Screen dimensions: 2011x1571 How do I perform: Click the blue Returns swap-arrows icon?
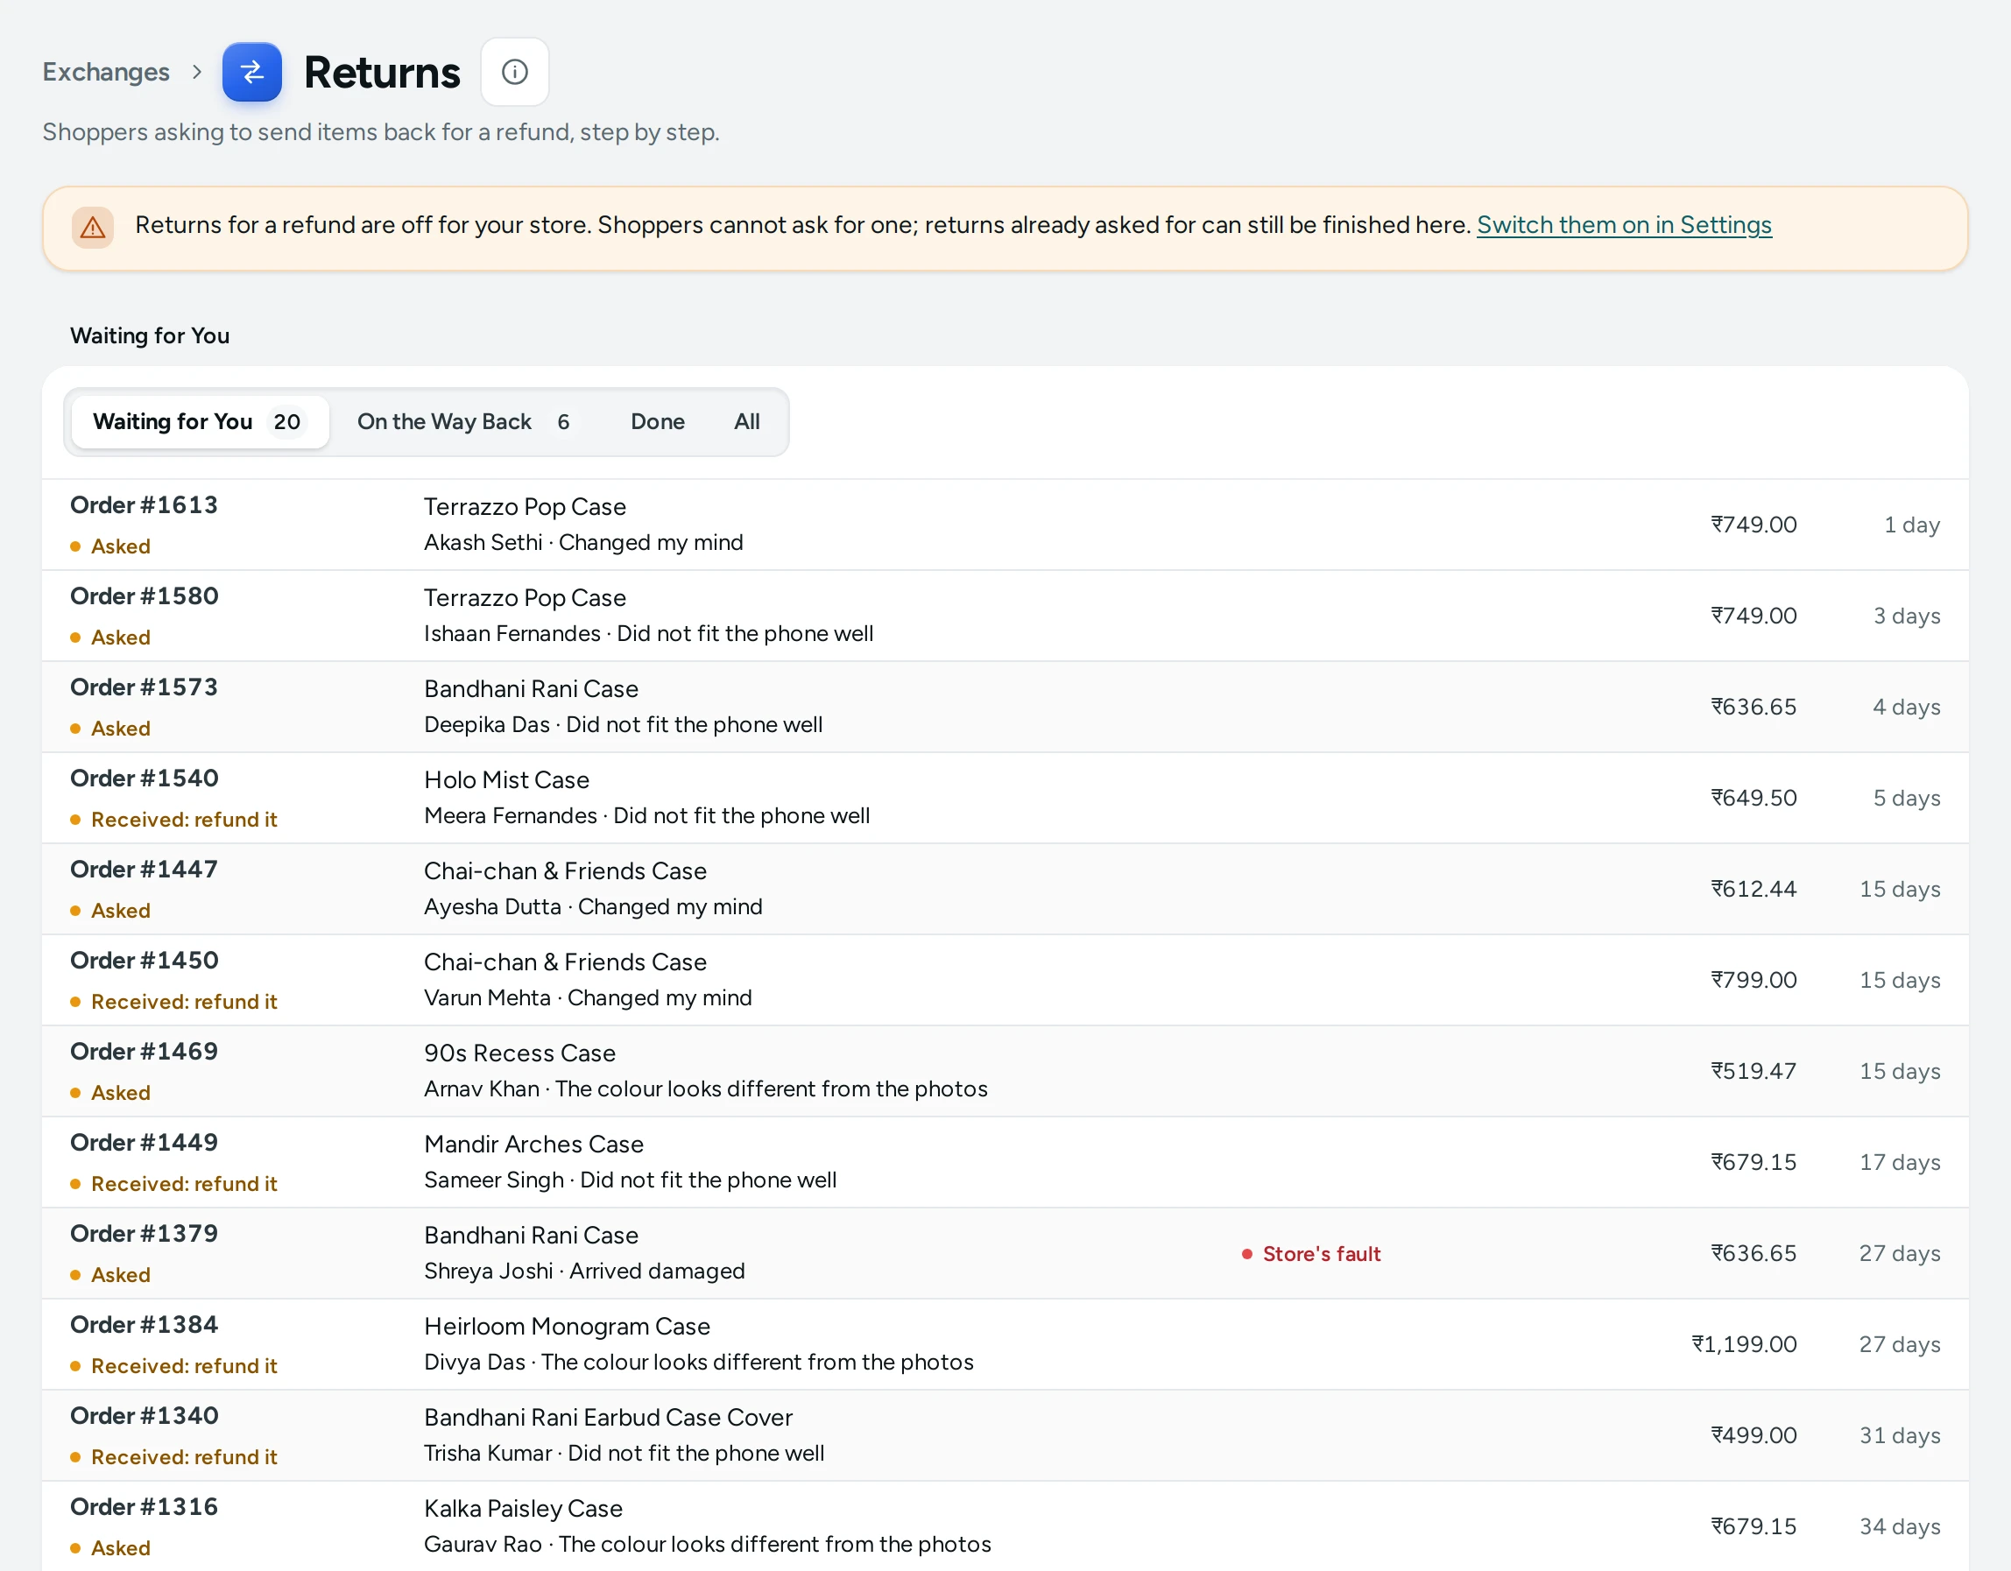(x=251, y=72)
